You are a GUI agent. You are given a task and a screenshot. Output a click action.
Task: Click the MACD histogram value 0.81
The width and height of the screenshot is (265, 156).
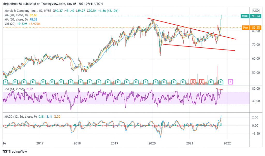[x=42, y=117]
